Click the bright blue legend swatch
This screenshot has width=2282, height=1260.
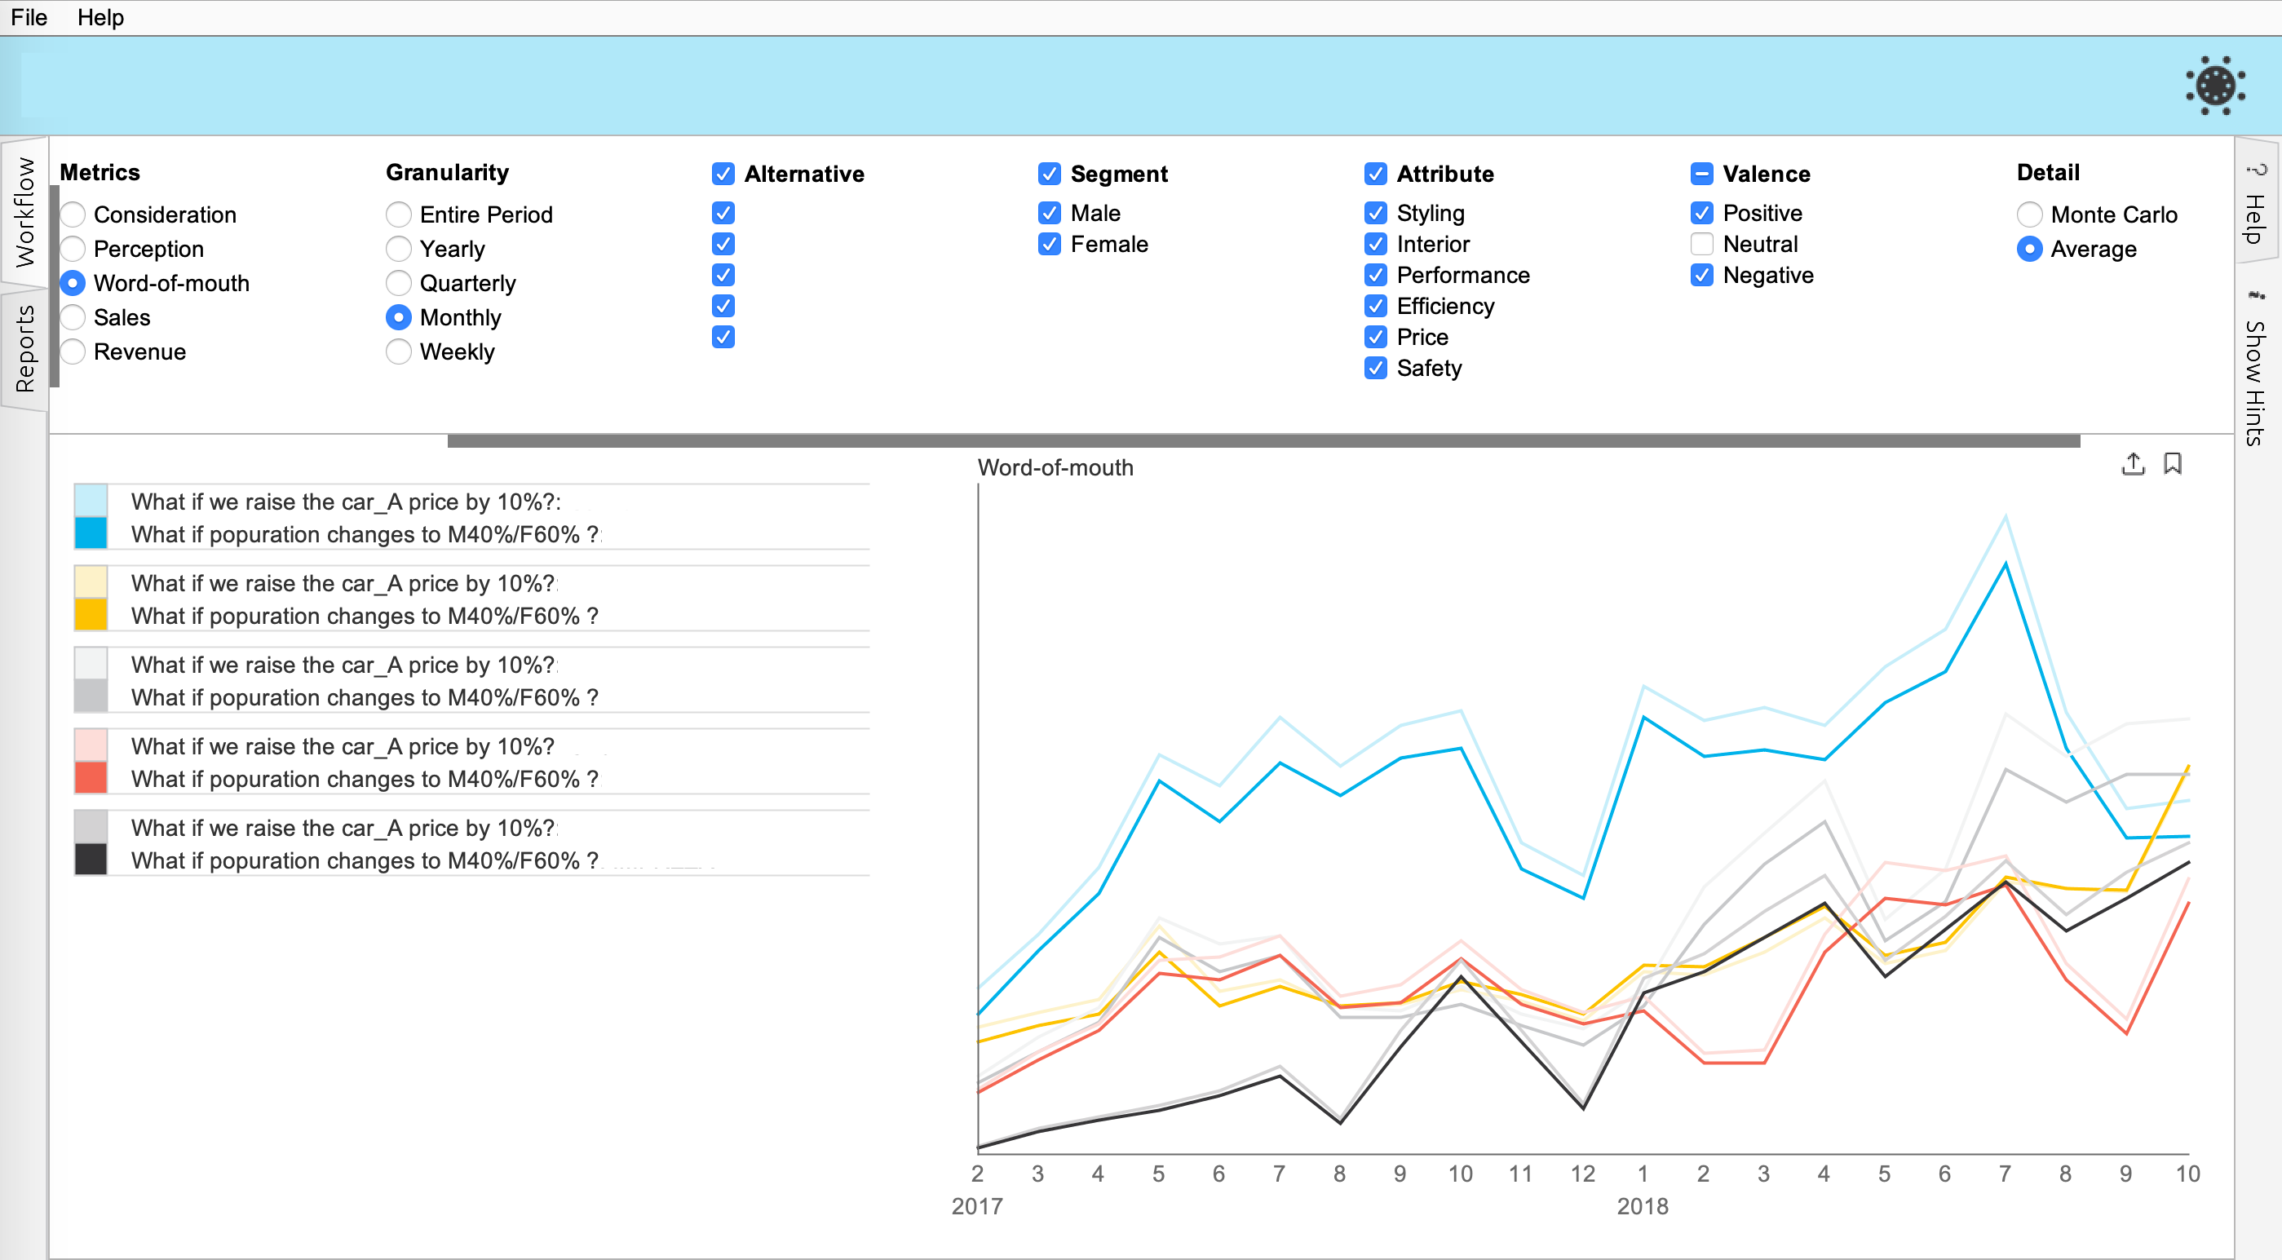coord(91,533)
